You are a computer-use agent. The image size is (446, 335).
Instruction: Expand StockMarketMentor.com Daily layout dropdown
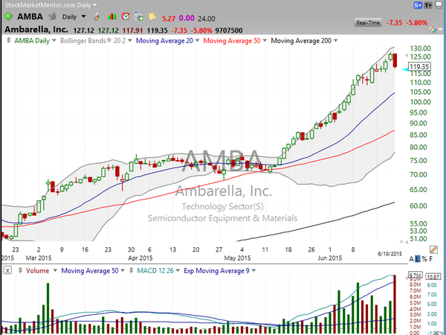[x=95, y=5]
